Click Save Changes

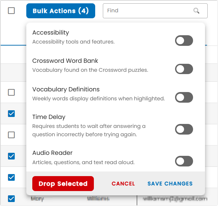(x=170, y=183)
